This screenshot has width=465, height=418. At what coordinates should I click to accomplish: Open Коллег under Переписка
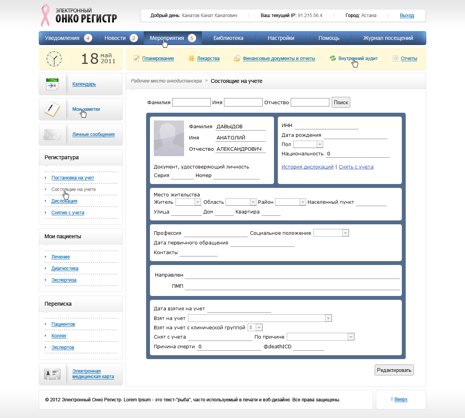click(x=59, y=336)
